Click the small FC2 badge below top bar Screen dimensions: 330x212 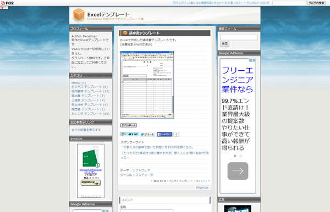click(4, 8)
